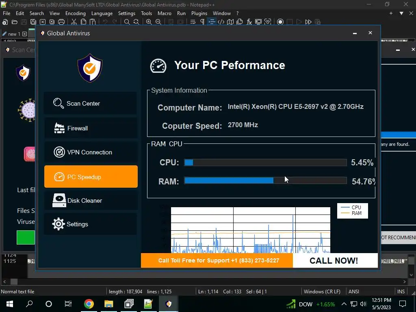The image size is (416, 312).
Task: Open Notepad++ Plugins menu
Action: pyautogui.click(x=199, y=13)
